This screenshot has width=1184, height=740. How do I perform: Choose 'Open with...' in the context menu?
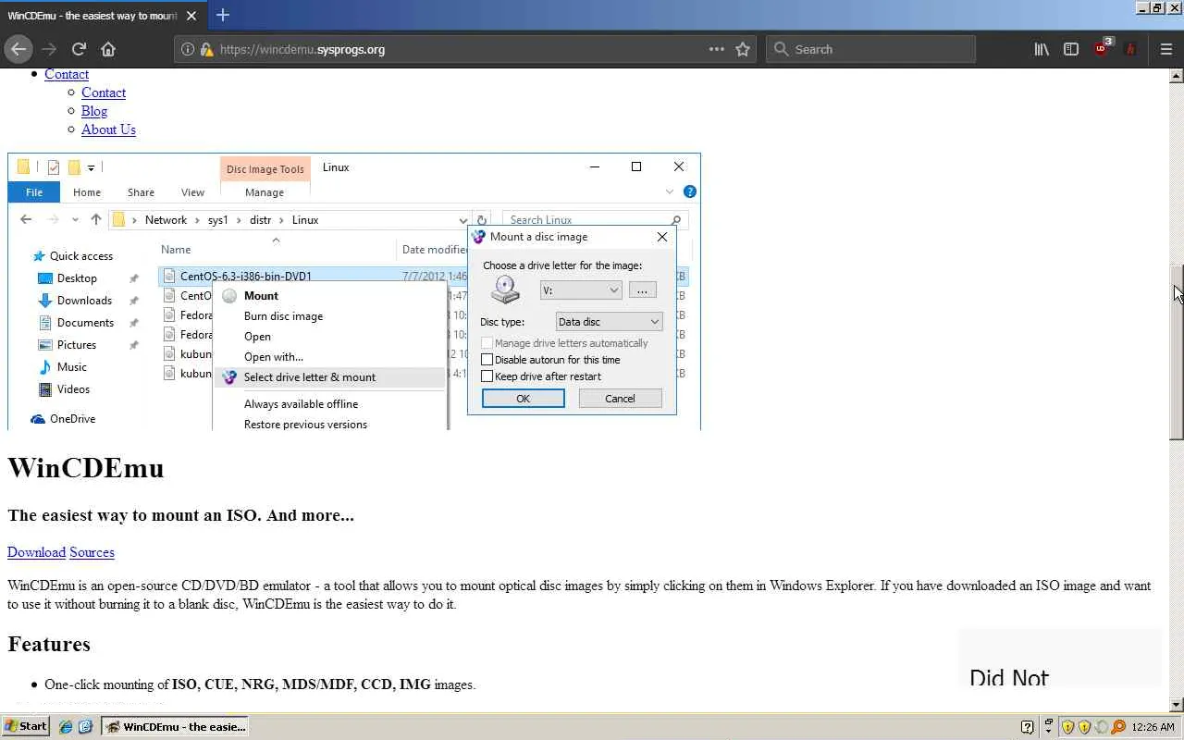(274, 357)
